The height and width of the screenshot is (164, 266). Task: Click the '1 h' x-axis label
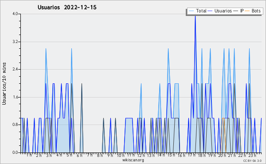coord(29,155)
